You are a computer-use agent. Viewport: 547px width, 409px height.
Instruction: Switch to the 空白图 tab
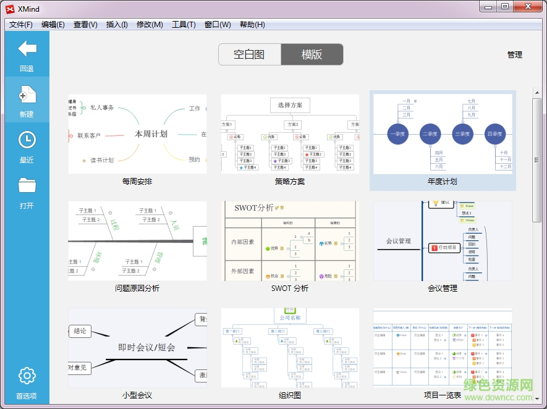click(x=248, y=54)
